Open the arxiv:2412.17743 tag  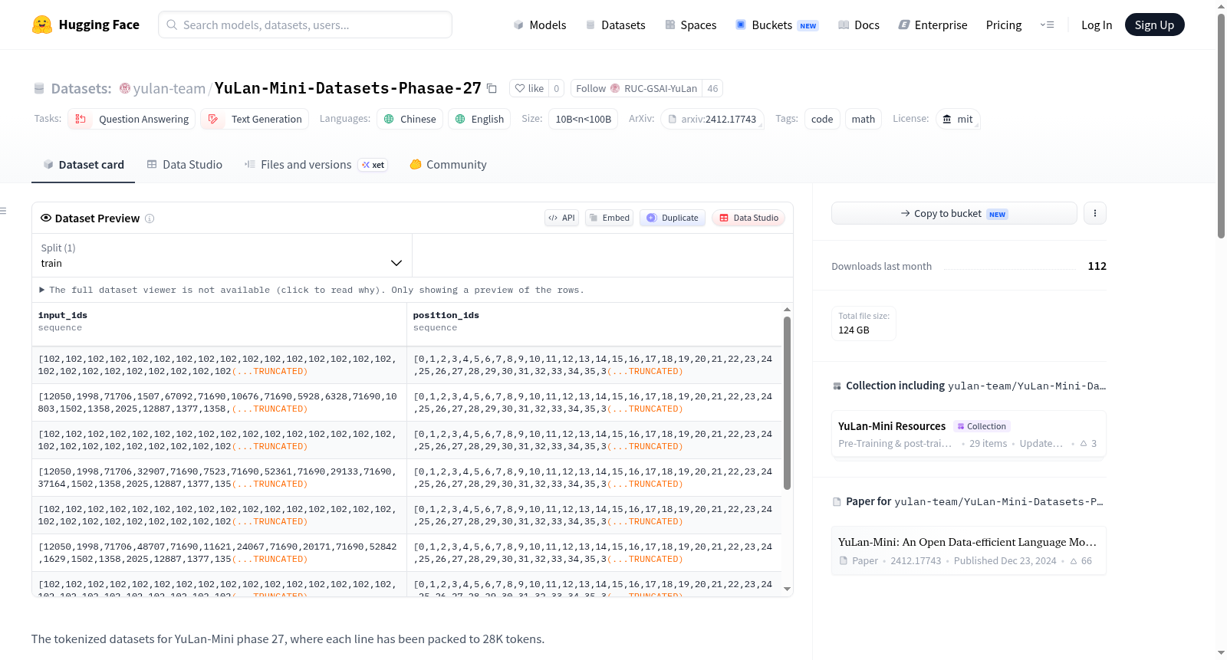click(712, 119)
